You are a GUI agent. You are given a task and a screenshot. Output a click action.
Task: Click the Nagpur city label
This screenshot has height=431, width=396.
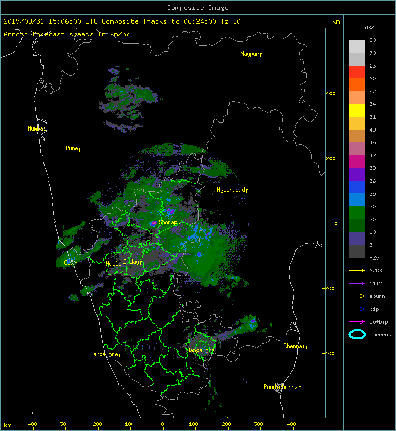tap(251, 54)
